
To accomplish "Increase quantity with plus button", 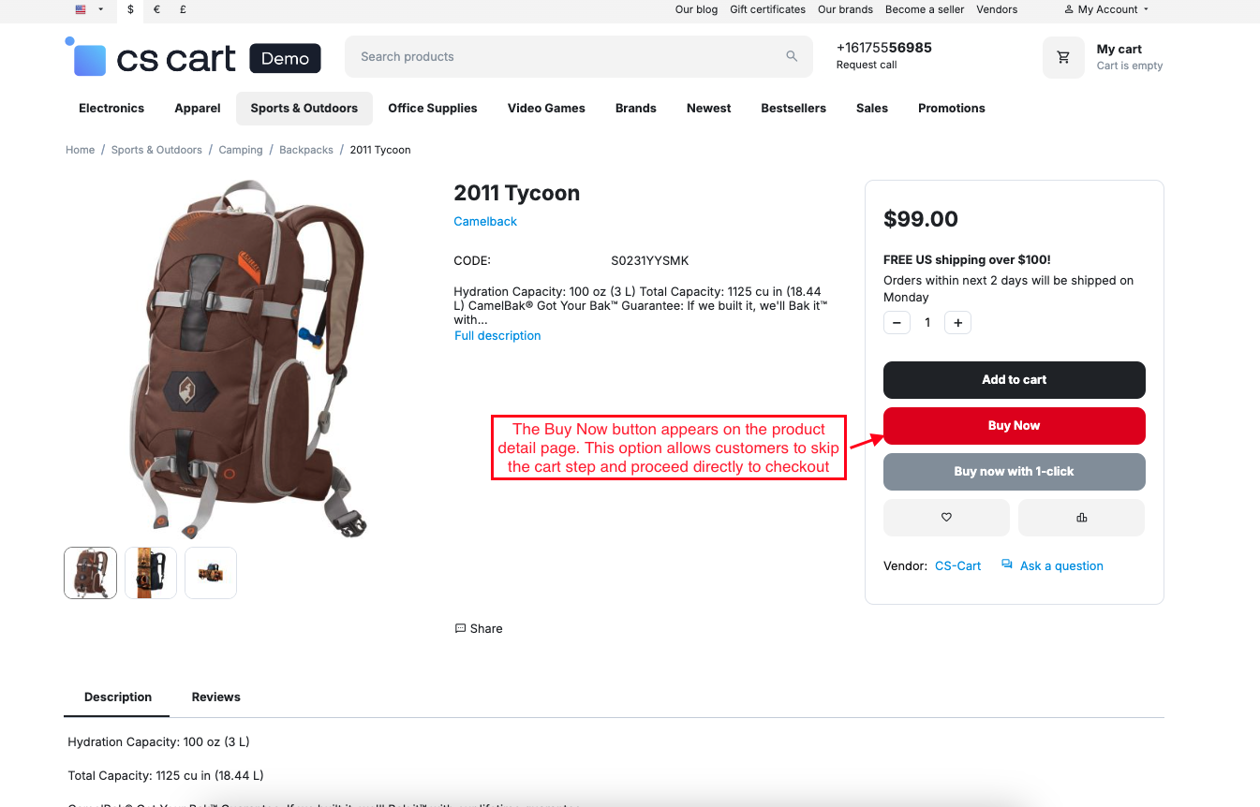I will [957, 323].
